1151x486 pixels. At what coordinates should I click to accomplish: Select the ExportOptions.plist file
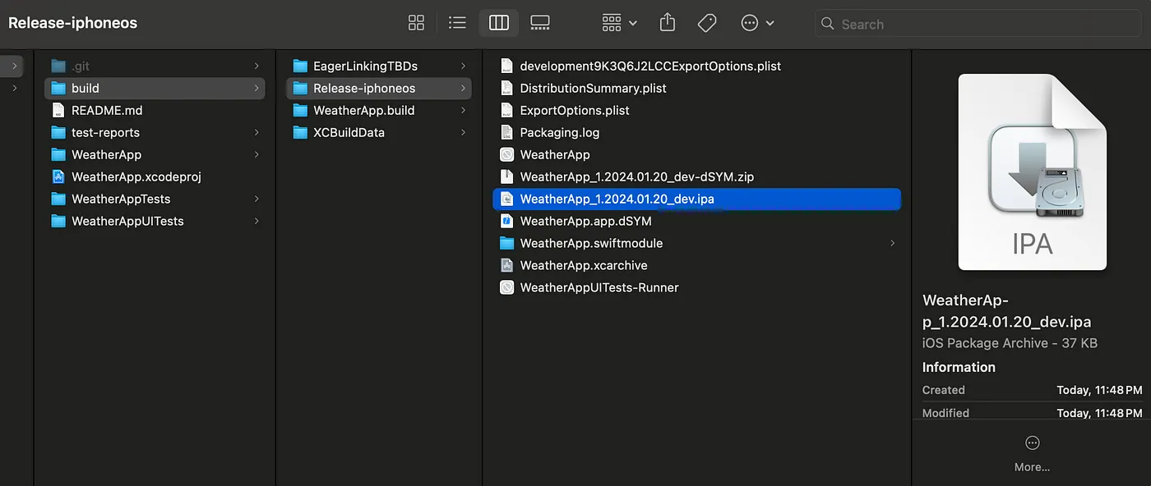[575, 110]
